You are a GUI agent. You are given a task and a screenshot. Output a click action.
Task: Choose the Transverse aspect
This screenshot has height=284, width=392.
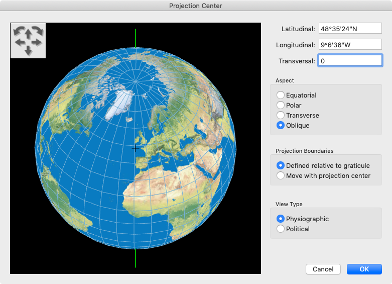click(281, 115)
